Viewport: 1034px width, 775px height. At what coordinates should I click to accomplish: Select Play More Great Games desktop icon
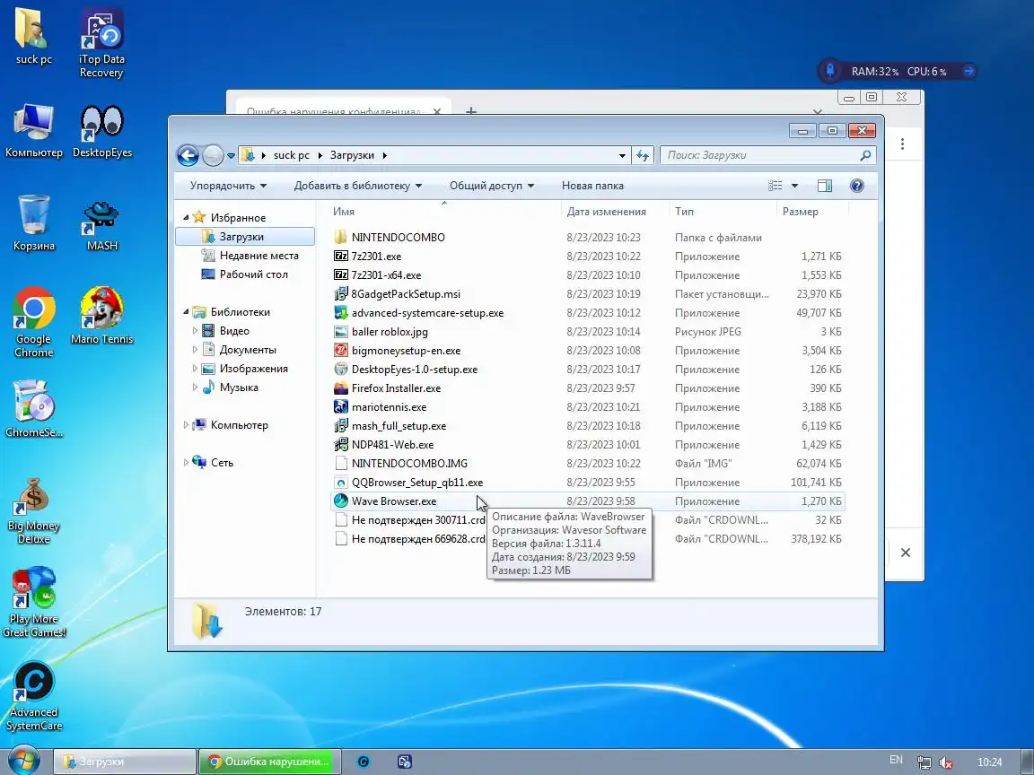pyautogui.click(x=33, y=603)
